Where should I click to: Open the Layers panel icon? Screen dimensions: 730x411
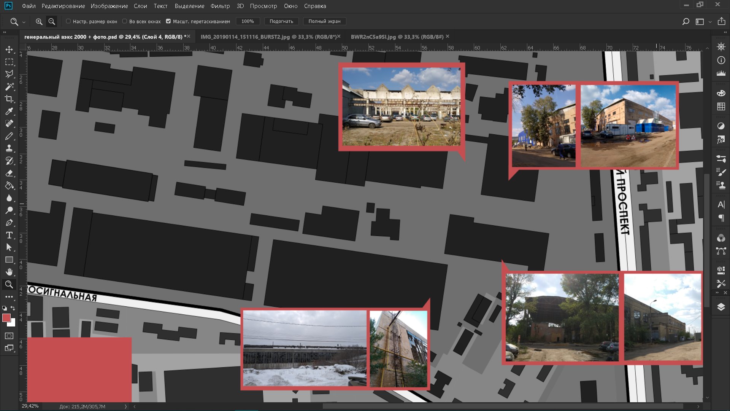[721, 307]
